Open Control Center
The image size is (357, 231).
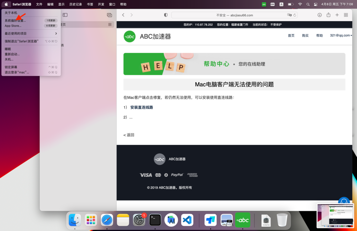(316, 4)
